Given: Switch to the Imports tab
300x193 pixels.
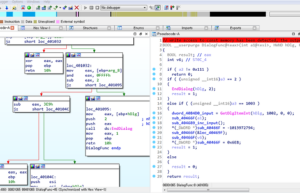Looking at the screenshot, I should (187, 28).
